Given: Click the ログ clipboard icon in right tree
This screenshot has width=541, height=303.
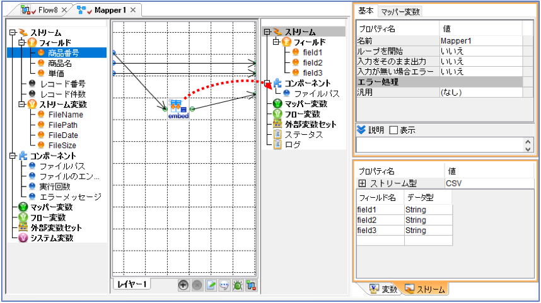Looking at the screenshot, I should tap(277, 144).
